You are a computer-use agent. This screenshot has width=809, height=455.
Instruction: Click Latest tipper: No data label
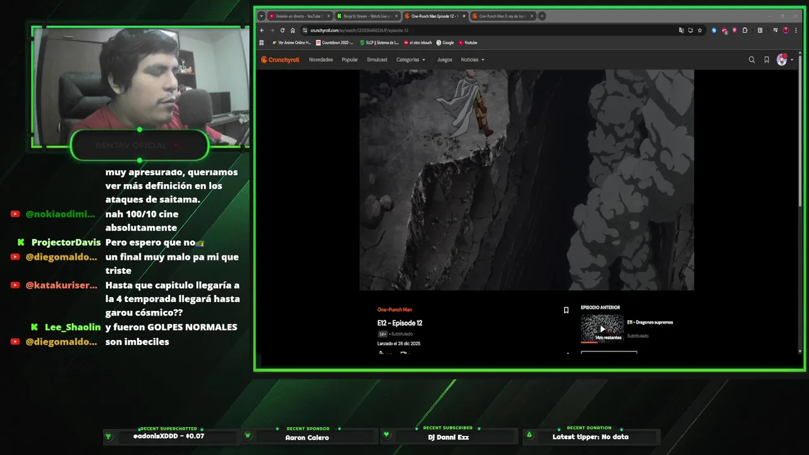[590, 437]
